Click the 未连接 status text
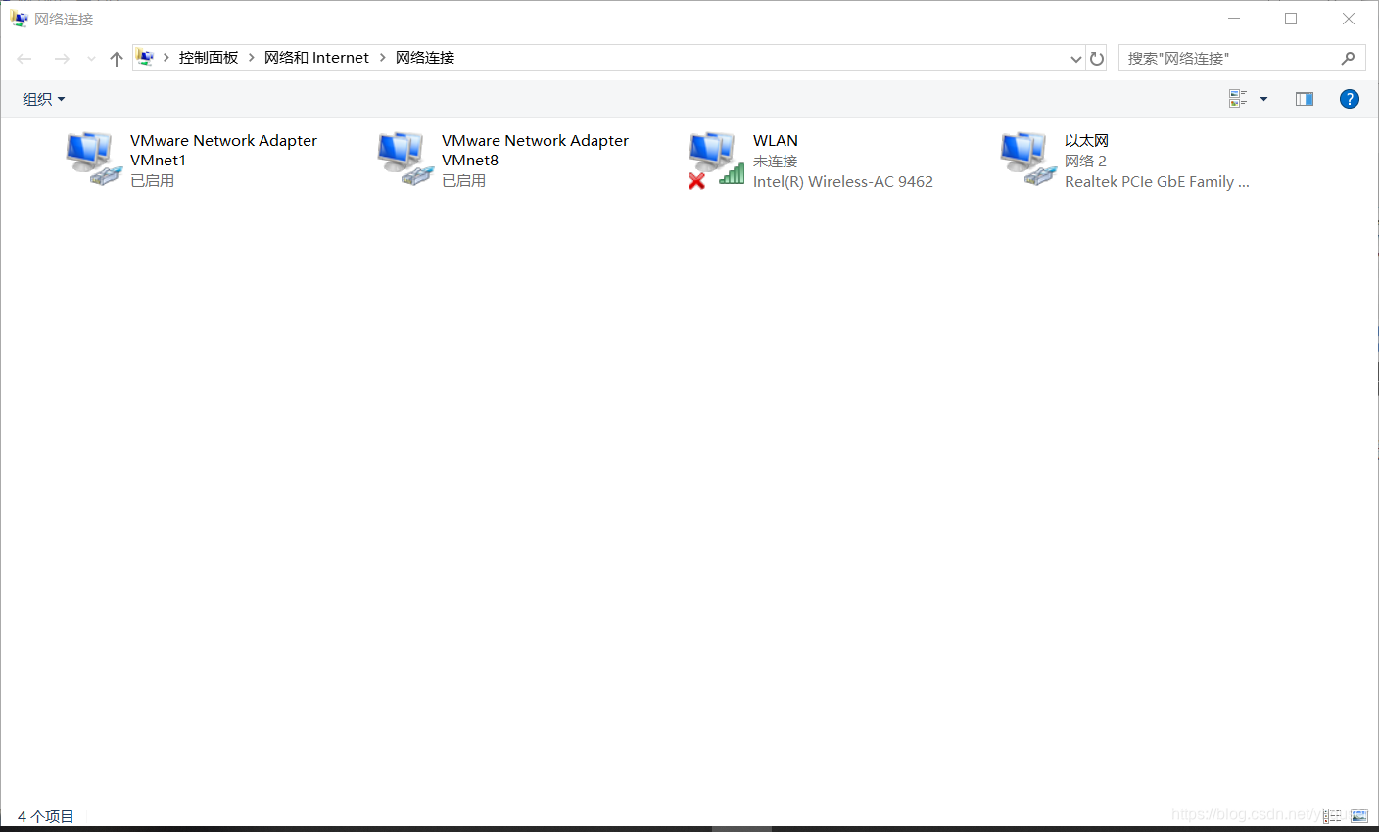This screenshot has width=1379, height=832. click(x=775, y=162)
